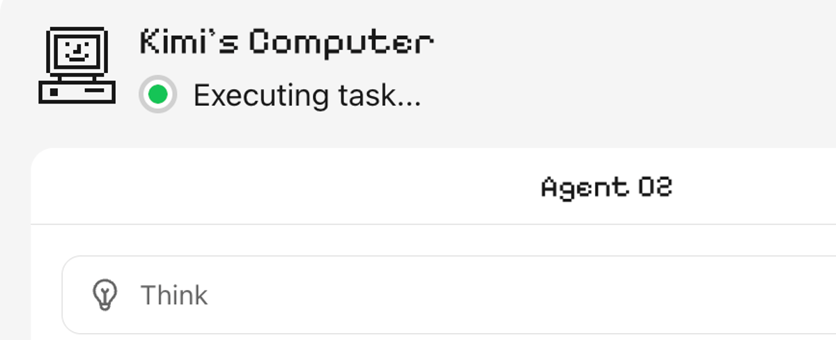The width and height of the screenshot is (836, 340).
Task: Select the Kimi's Computer title
Action: pyautogui.click(x=286, y=43)
